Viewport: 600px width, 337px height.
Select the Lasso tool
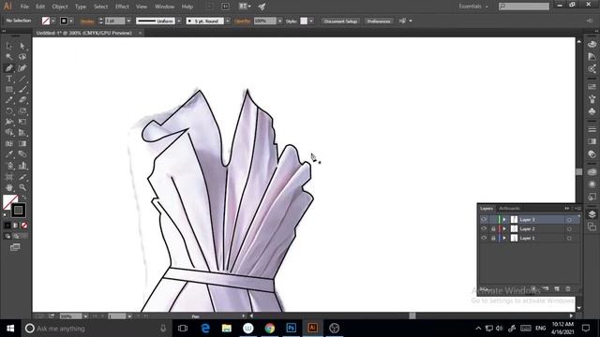(x=22, y=57)
